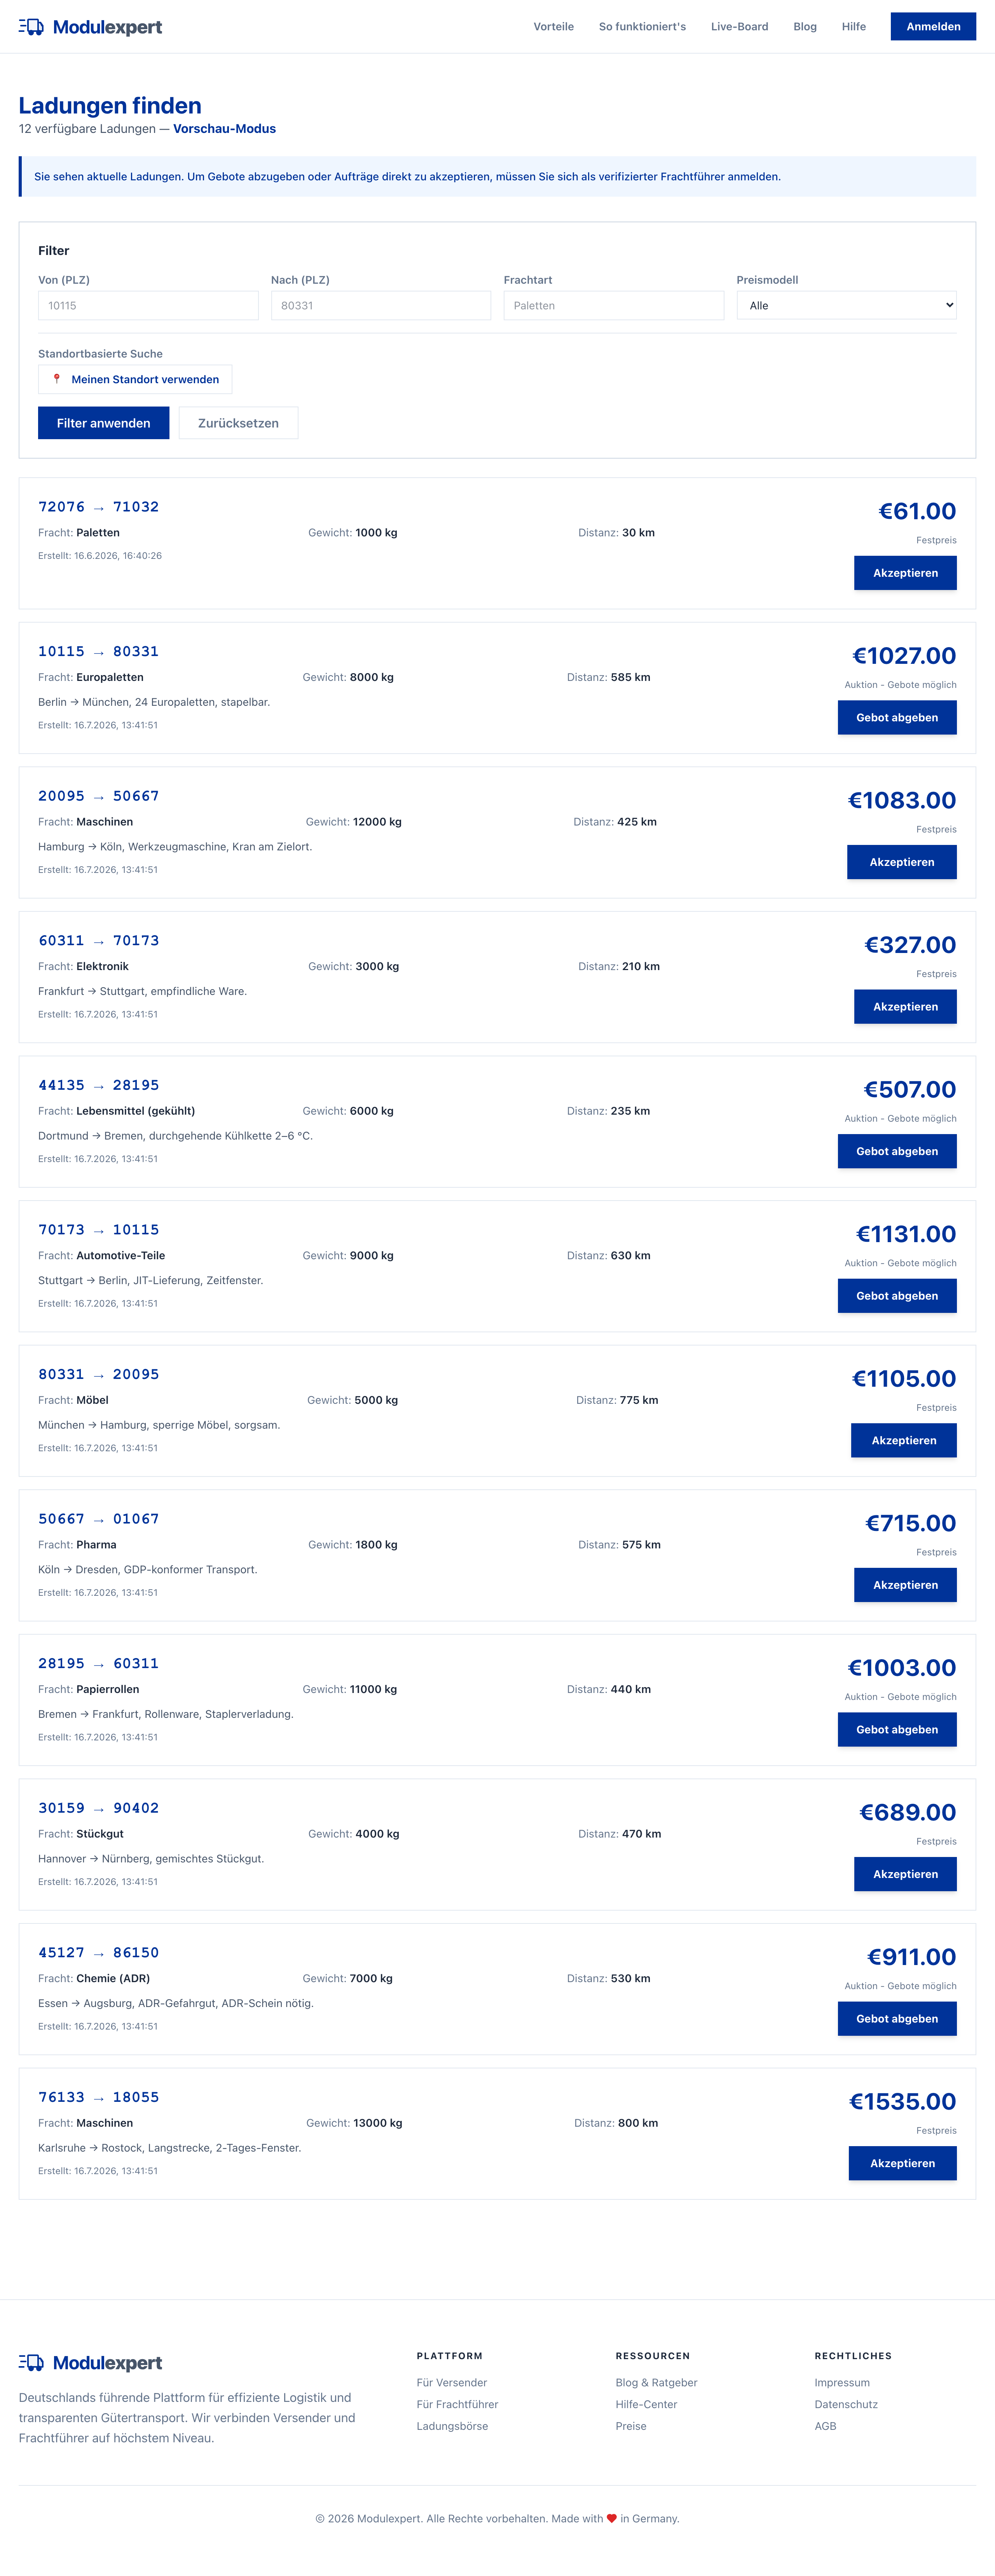
Task: Click the Frachtart input field
Action: pyautogui.click(x=613, y=305)
